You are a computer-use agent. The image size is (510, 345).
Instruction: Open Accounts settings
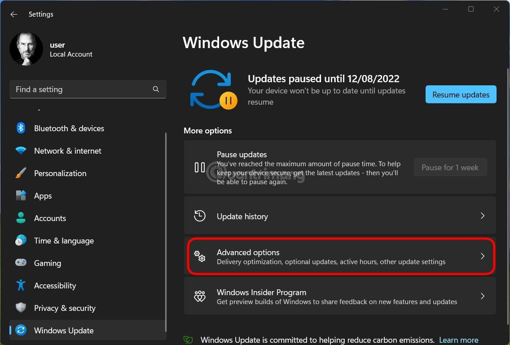pyautogui.click(x=88, y=218)
